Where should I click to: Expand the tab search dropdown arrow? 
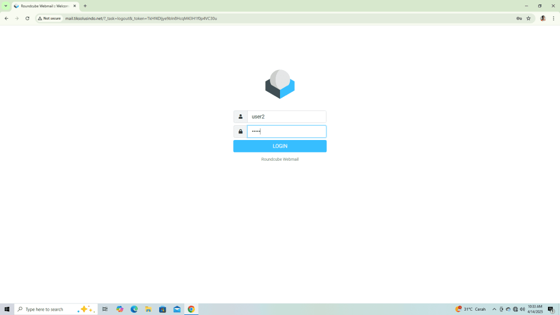[x=5, y=6]
